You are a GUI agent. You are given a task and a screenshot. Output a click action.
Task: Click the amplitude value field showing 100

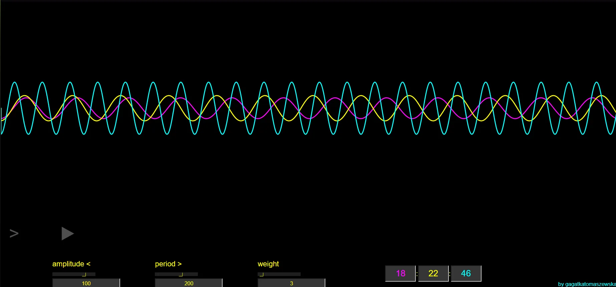pyautogui.click(x=86, y=283)
